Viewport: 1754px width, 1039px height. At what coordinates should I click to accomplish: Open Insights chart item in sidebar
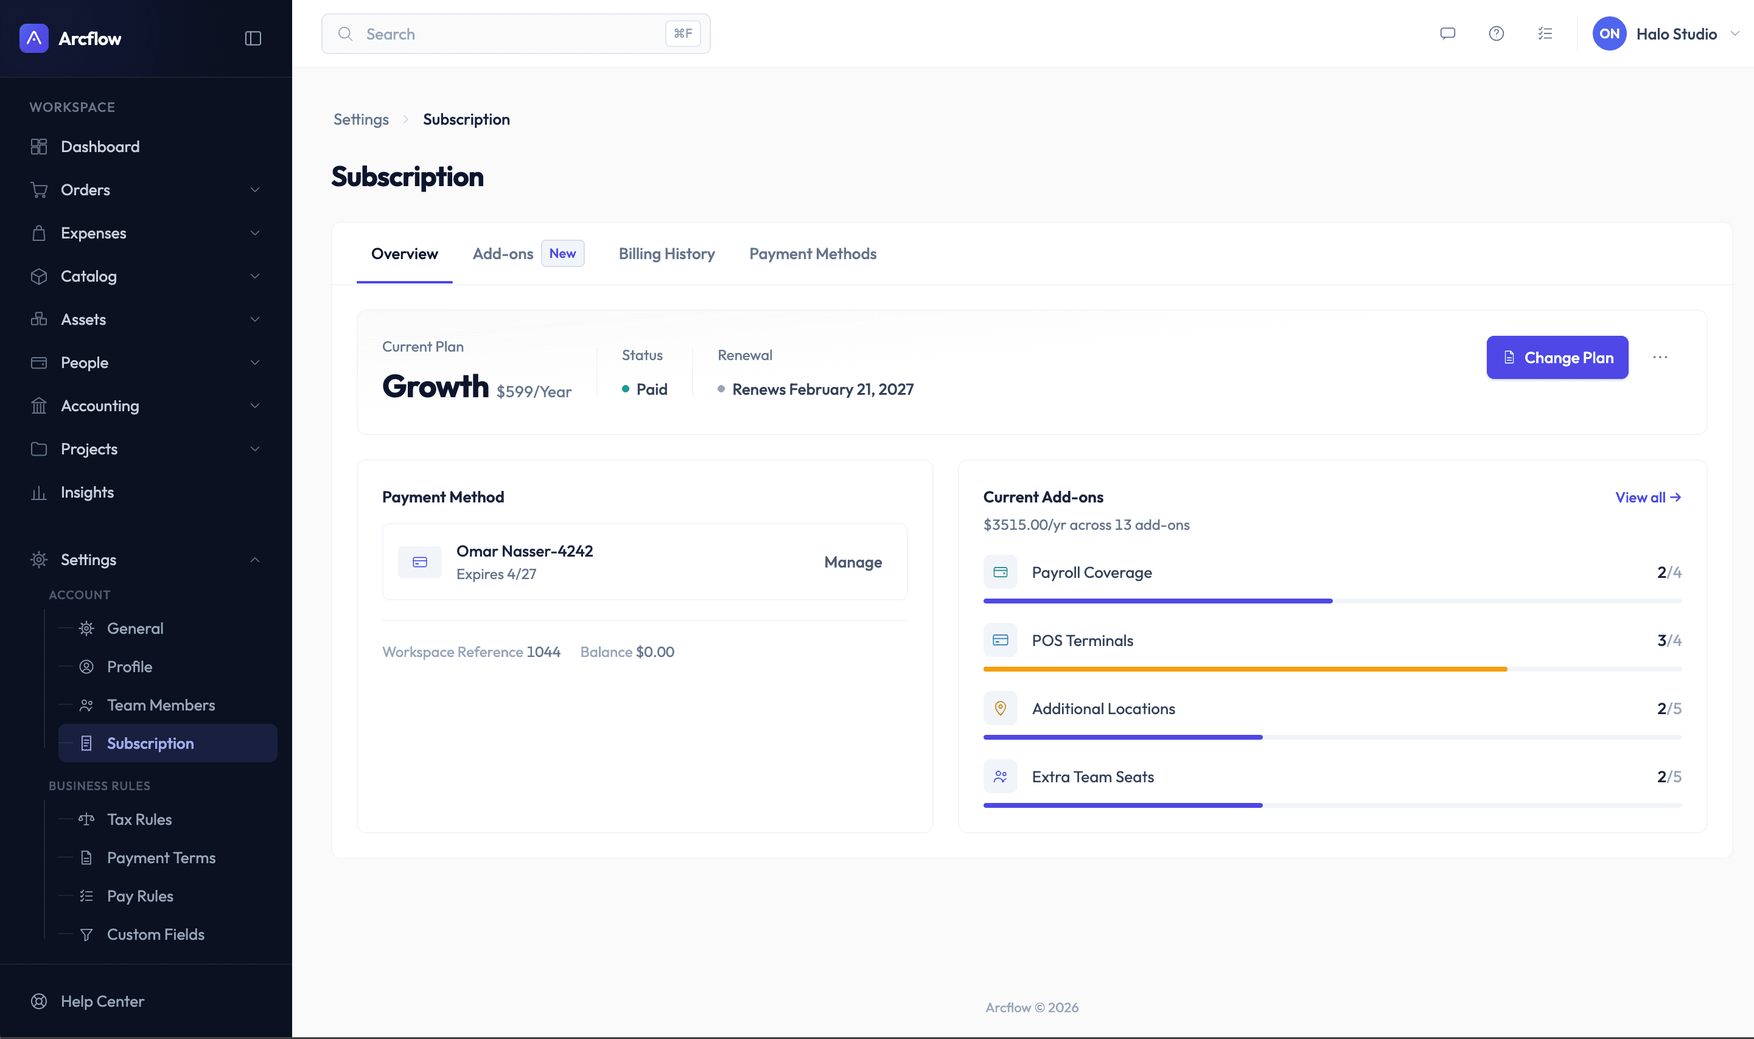(x=145, y=492)
